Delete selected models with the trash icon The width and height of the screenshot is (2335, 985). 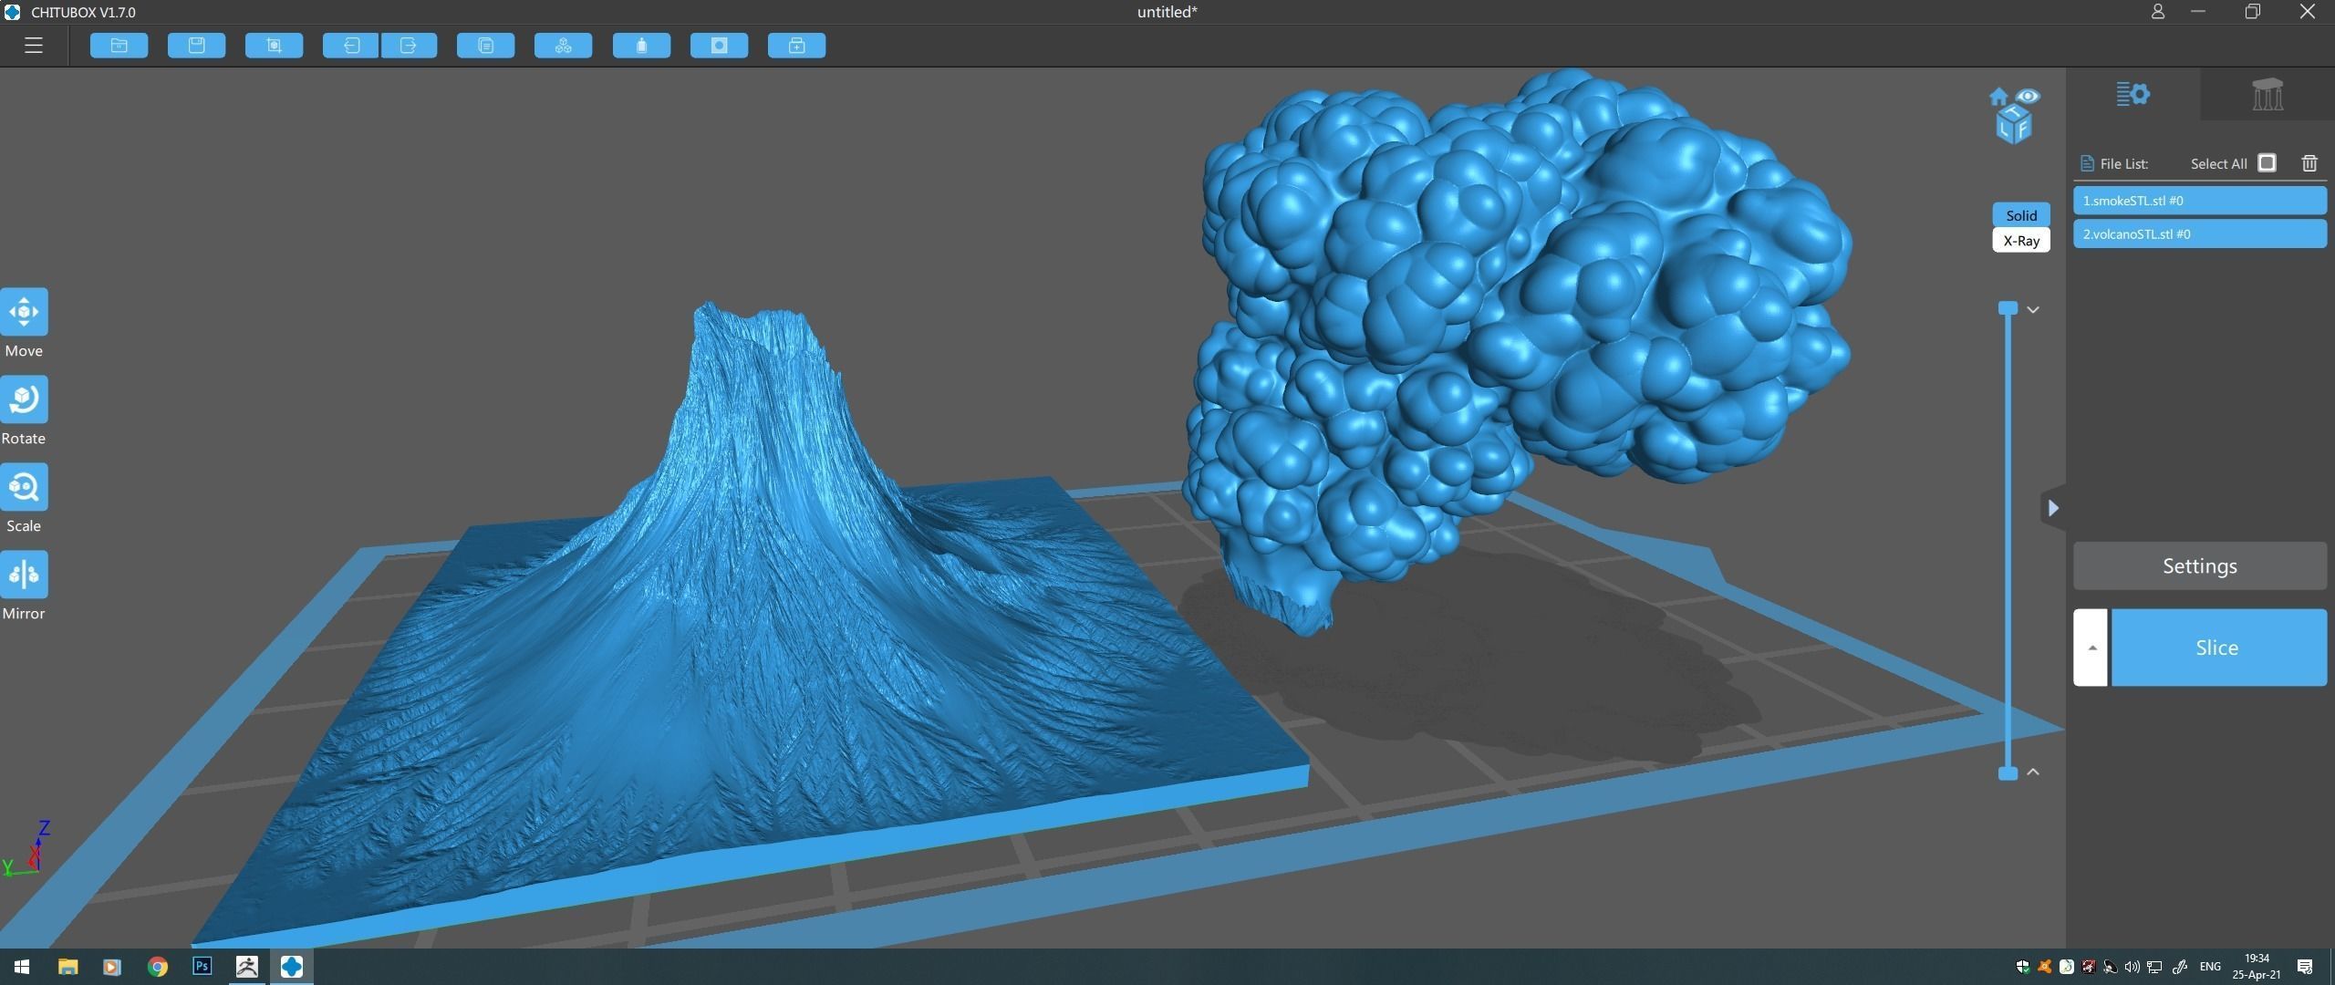tap(2309, 163)
